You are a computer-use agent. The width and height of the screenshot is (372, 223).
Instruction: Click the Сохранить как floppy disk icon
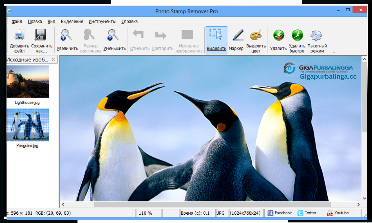(41, 35)
